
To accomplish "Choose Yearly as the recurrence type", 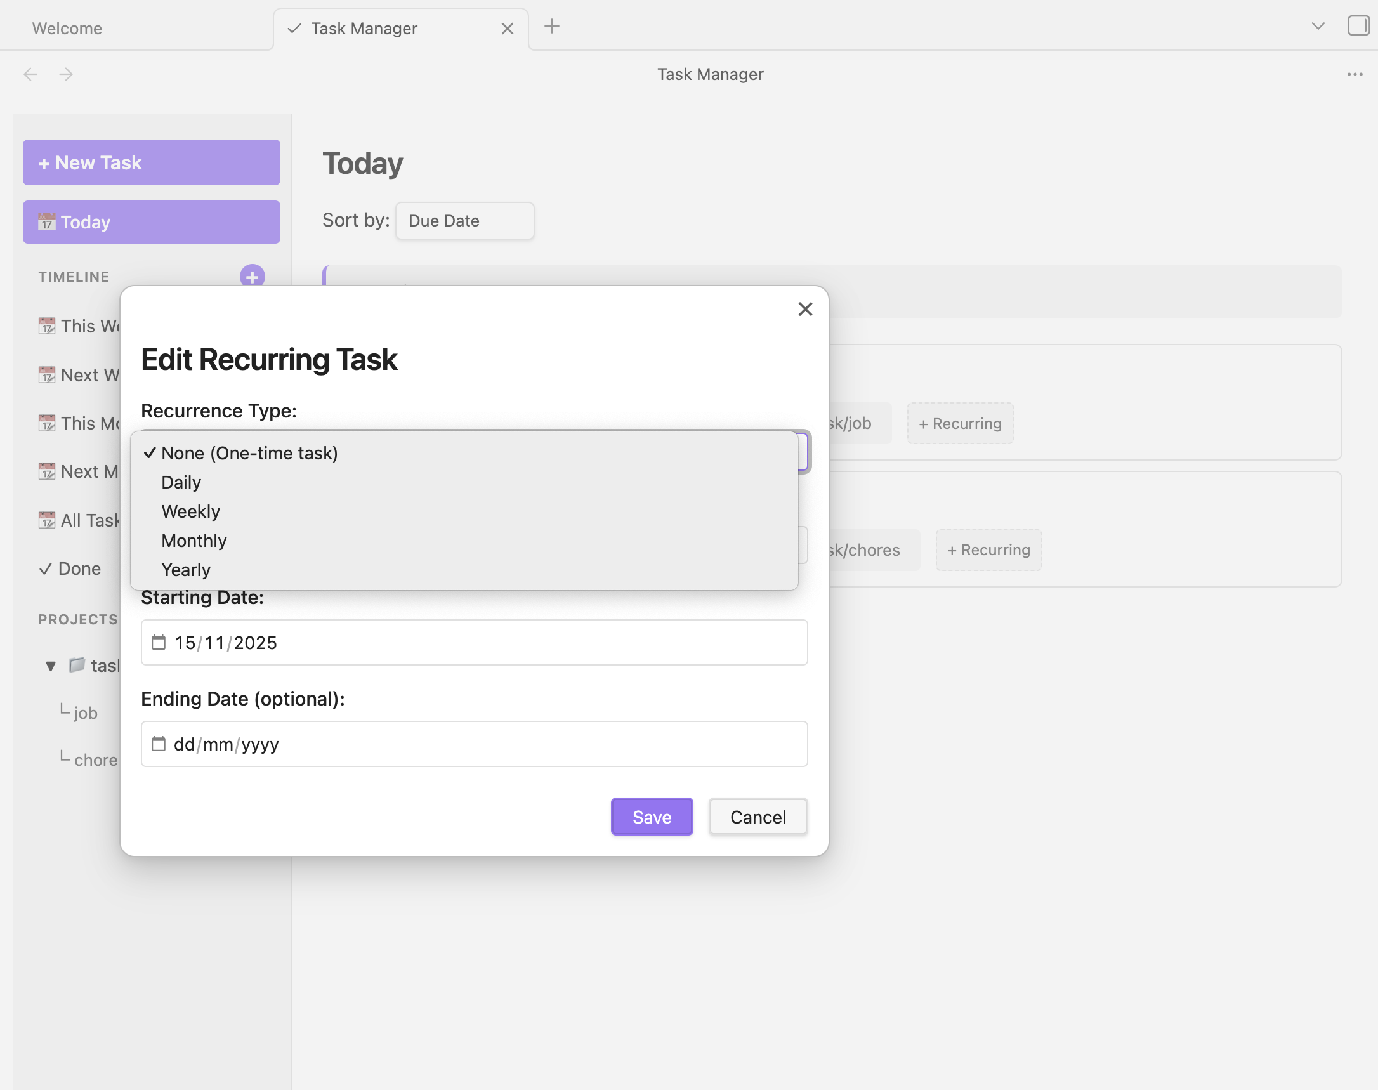I will [186, 569].
